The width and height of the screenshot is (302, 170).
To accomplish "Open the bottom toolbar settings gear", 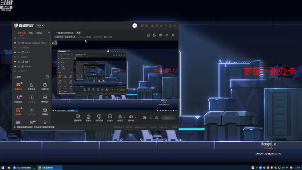I will 157,117.
